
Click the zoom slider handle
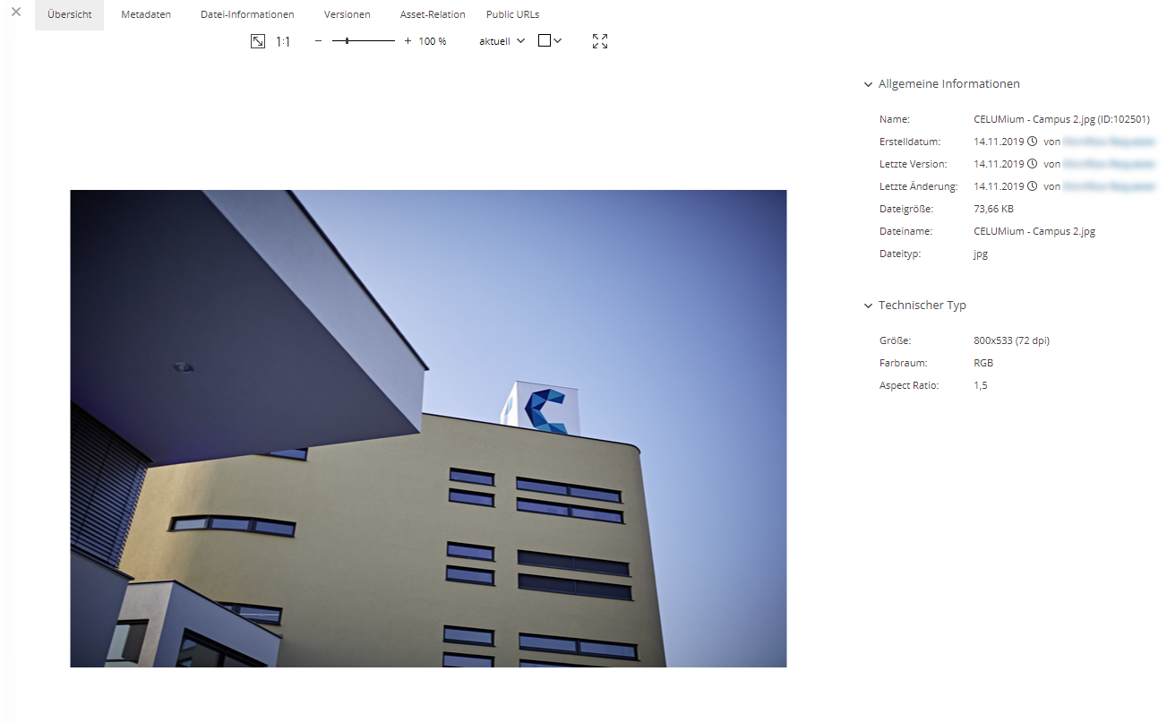(347, 41)
